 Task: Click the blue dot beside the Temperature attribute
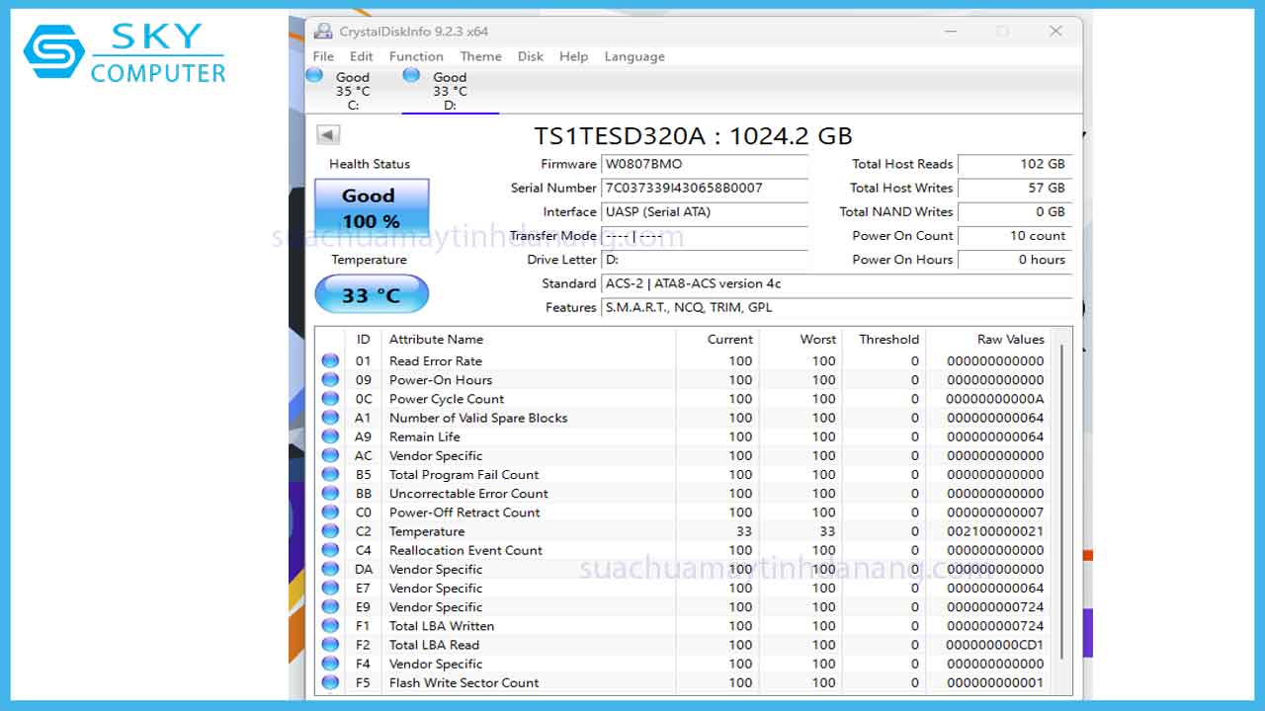click(330, 531)
